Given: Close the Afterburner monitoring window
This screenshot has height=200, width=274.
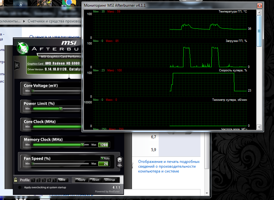Looking at the screenshot, I should (x=260, y=5).
